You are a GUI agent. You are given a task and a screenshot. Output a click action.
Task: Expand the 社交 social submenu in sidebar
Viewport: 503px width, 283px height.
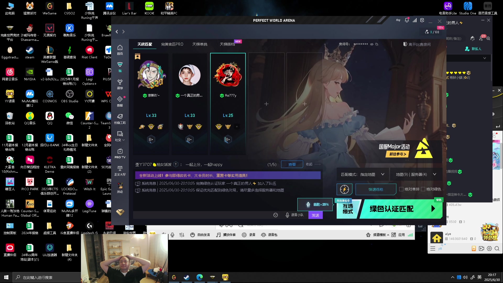click(x=120, y=136)
